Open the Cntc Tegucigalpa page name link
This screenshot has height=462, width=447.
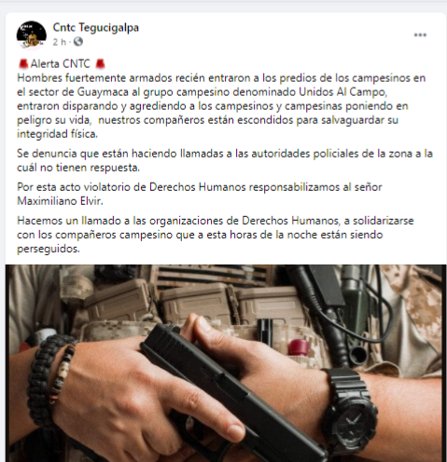pyautogui.click(x=96, y=28)
